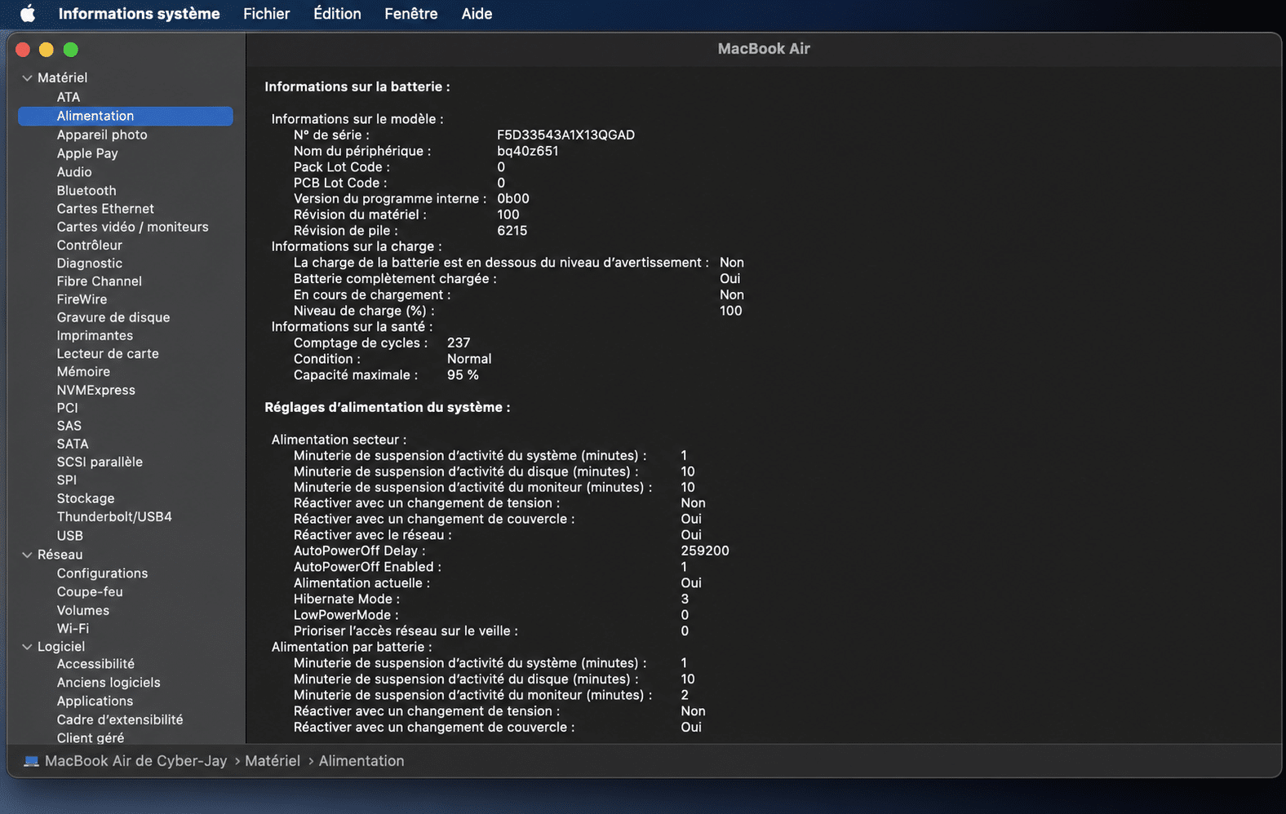Open the Informations système menu
Image resolution: width=1286 pixels, height=814 pixels.
click(x=139, y=14)
